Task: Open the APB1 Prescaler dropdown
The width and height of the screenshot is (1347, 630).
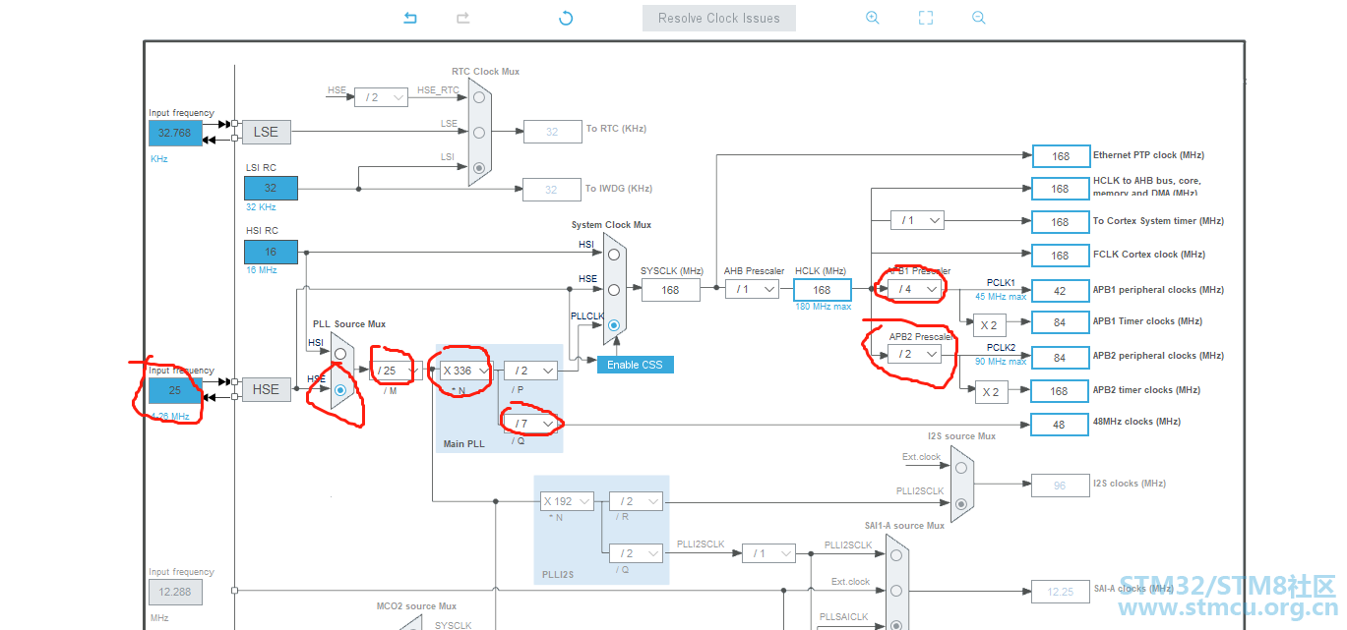Action: 915,289
